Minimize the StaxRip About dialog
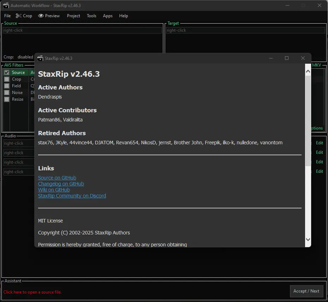 click(x=271, y=58)
